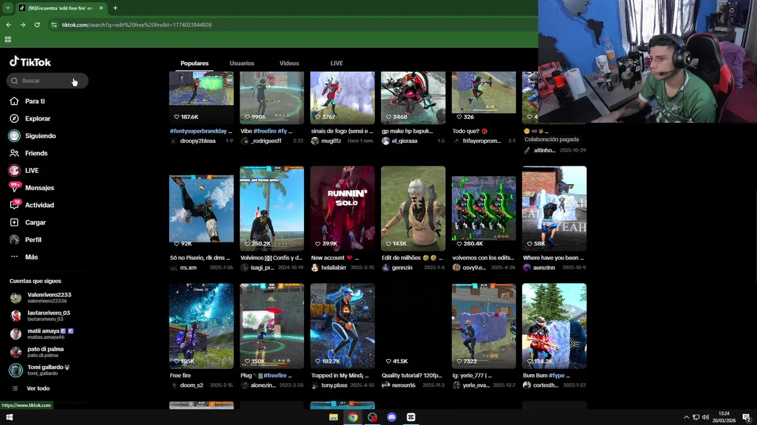Switch to the Videos tab
The width and height of the screenshot is (757, 425).
coord(289,63)
